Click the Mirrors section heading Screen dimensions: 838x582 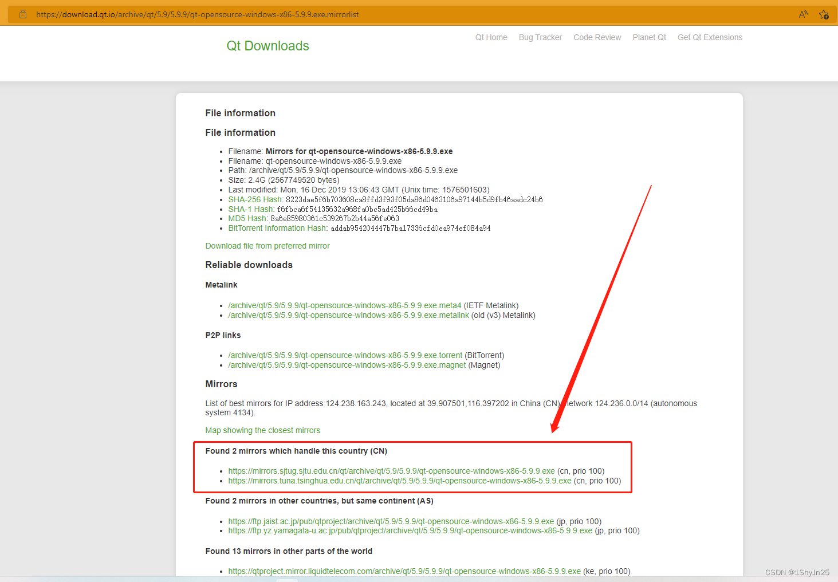pyautogui.click(x=221, y=384)
